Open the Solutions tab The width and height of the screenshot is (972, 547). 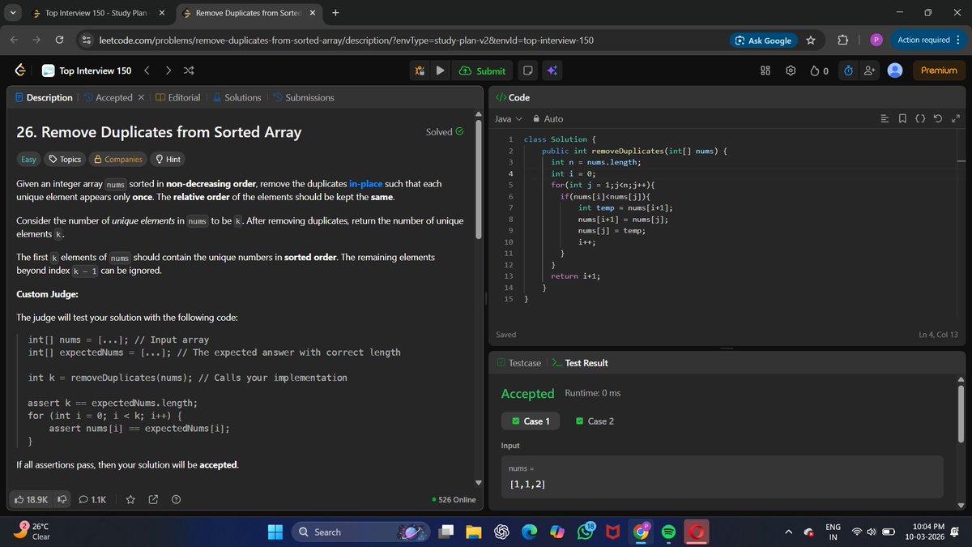pos(236,97)
